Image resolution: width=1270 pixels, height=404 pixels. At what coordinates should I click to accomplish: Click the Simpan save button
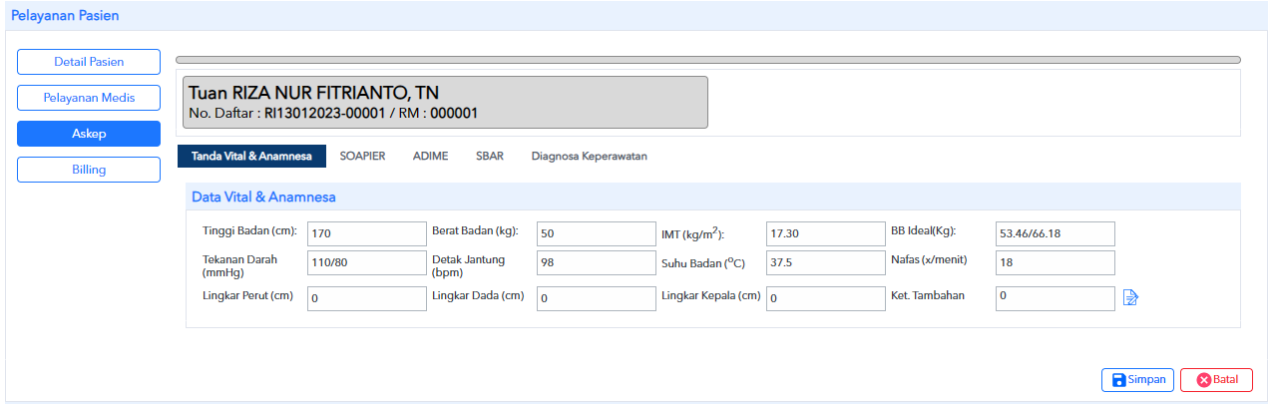[x=1138, y=380]
